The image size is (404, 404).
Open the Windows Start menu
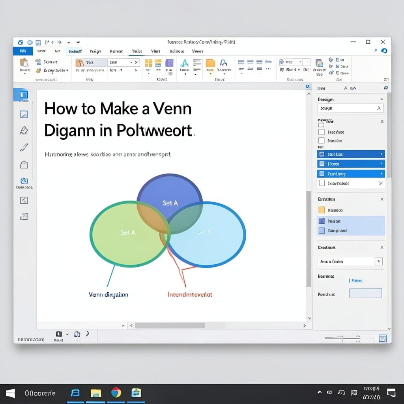[10, 393]
